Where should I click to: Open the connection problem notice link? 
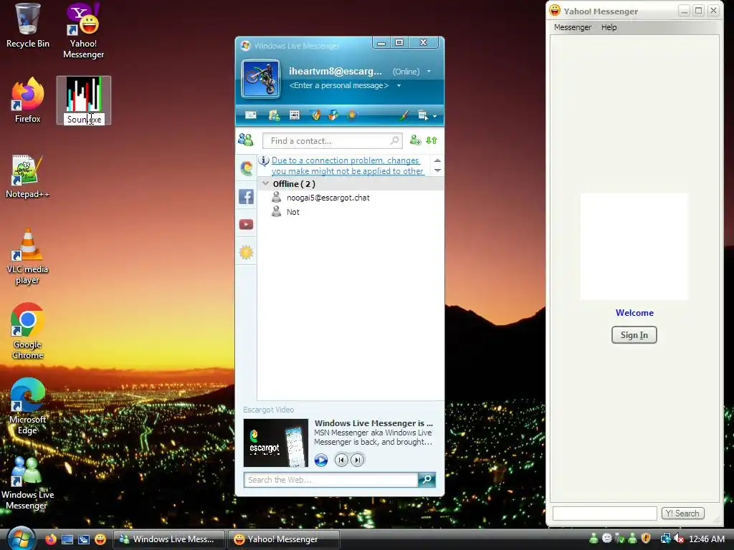[348, 165]
